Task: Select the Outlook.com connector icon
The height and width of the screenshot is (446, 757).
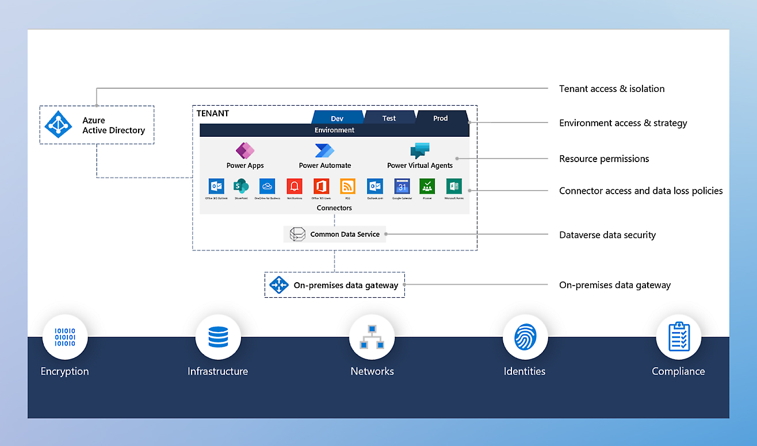Action: (x=375, y=186)
